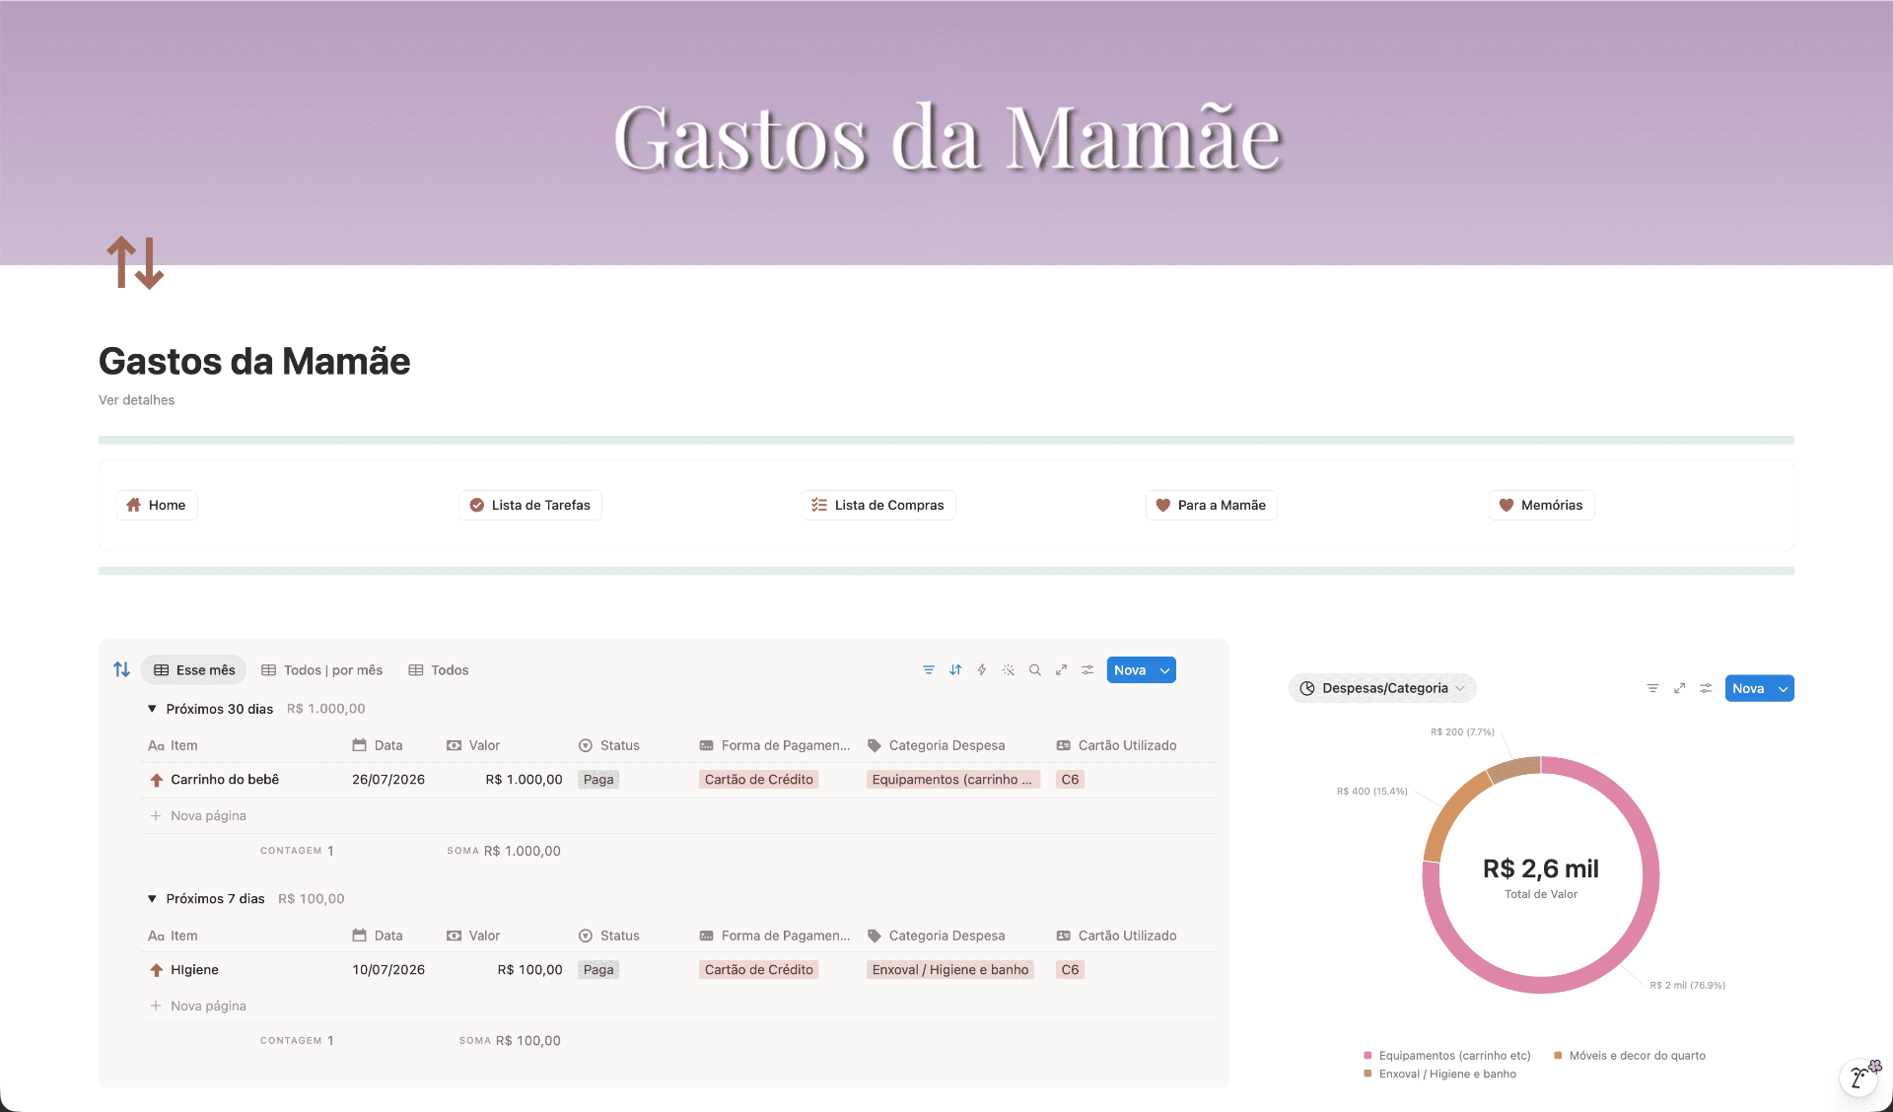1893x1112 pixels.
Task: Expand the chart view to full page
Action: click(1679, 688)
